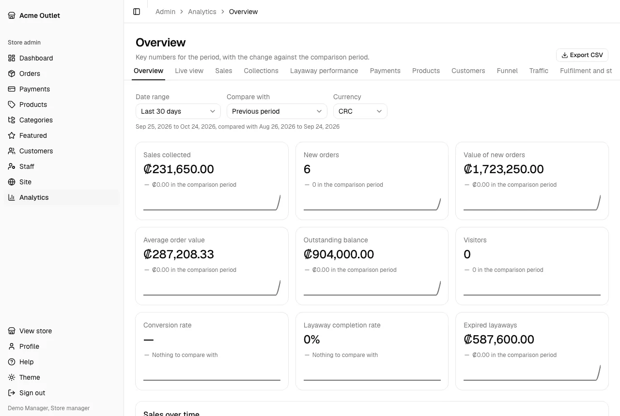
Task: Open the Site globe icon
Action: 12,182
